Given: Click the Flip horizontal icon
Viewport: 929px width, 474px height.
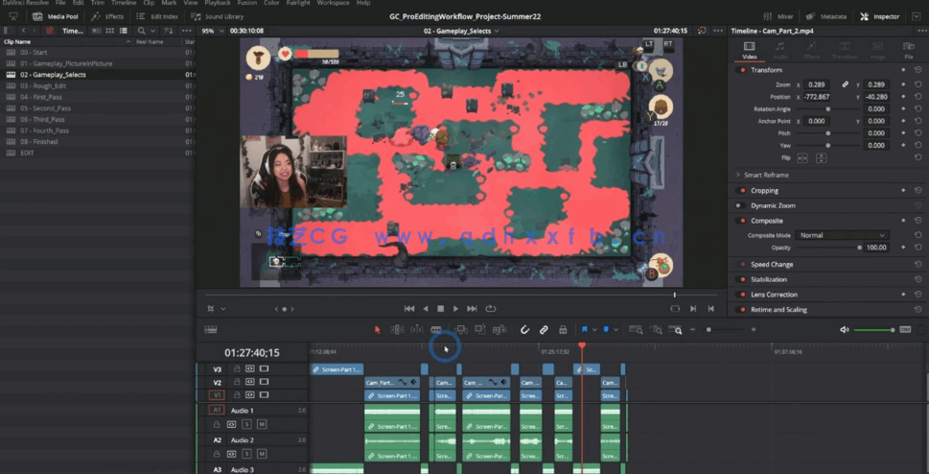Looking at the screenshot, I should (x=802, y=158).
